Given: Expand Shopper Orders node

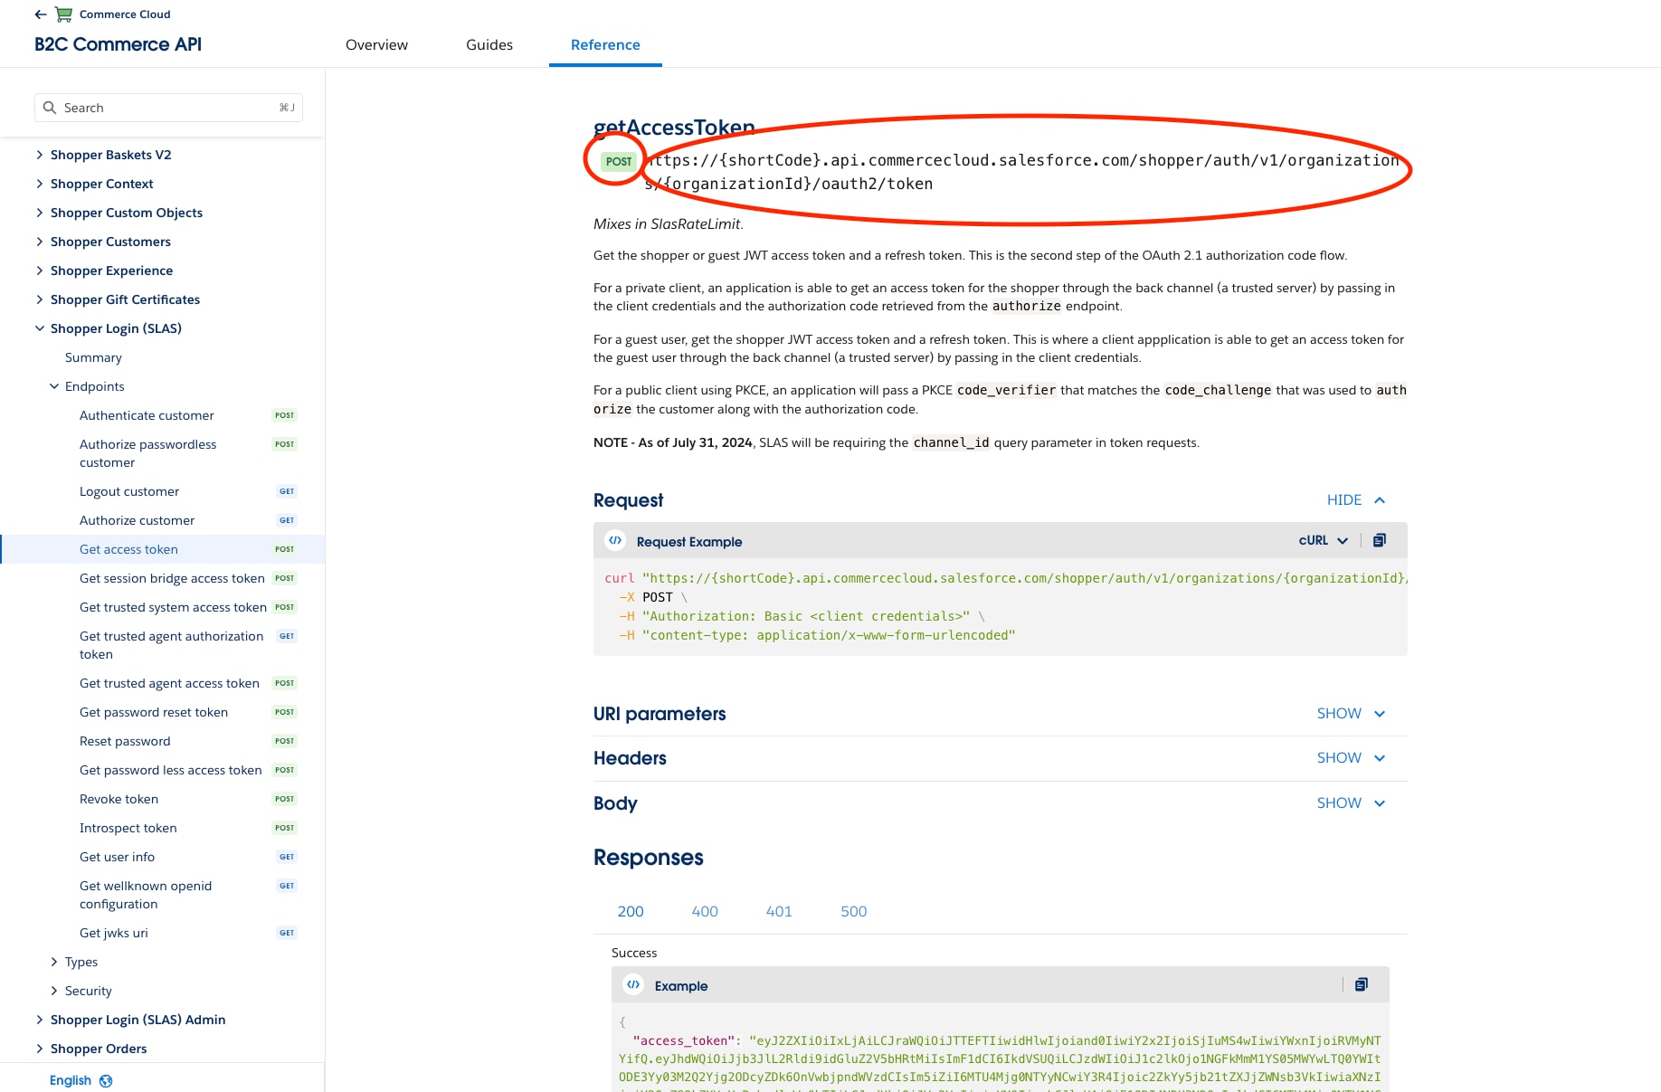Looking at the screenshot, I should 39,1049.
